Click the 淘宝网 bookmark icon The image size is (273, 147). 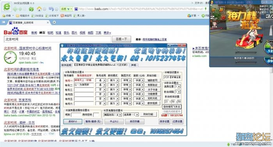(62, 16)
